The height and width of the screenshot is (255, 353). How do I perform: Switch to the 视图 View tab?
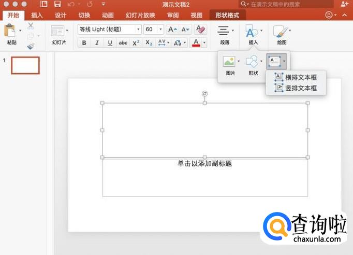tap(197, 16)
